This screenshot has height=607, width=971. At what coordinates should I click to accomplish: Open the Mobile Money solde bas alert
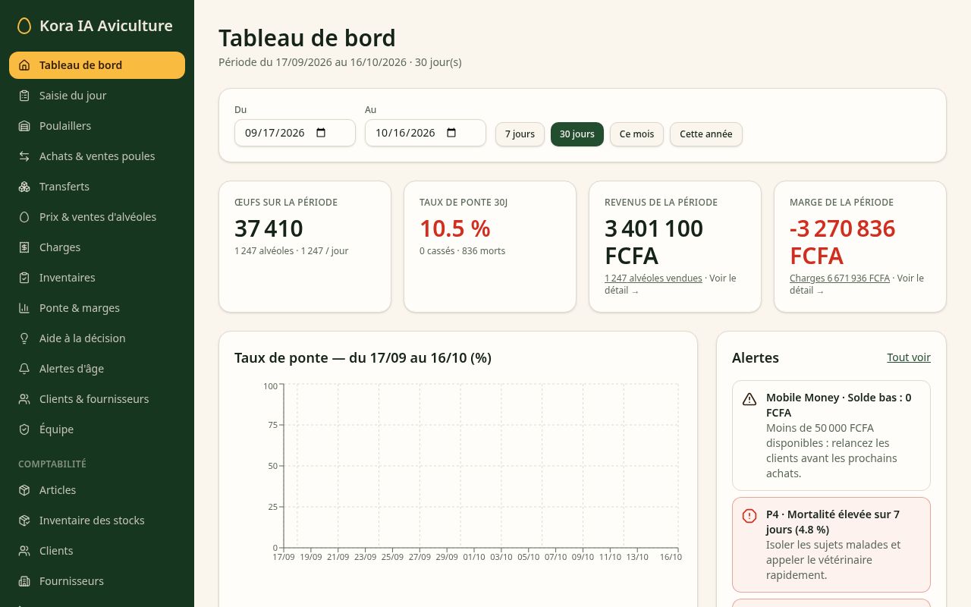click(831, 436)
